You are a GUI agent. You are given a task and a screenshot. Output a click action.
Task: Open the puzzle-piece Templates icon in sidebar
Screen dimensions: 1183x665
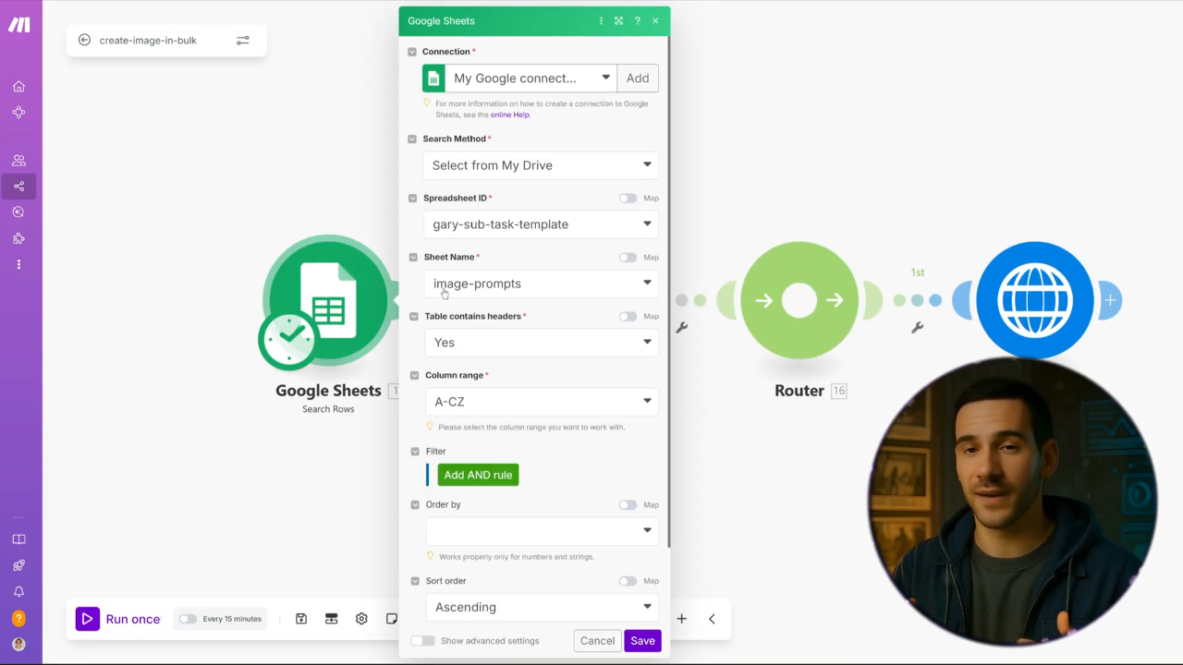(18, 238)
